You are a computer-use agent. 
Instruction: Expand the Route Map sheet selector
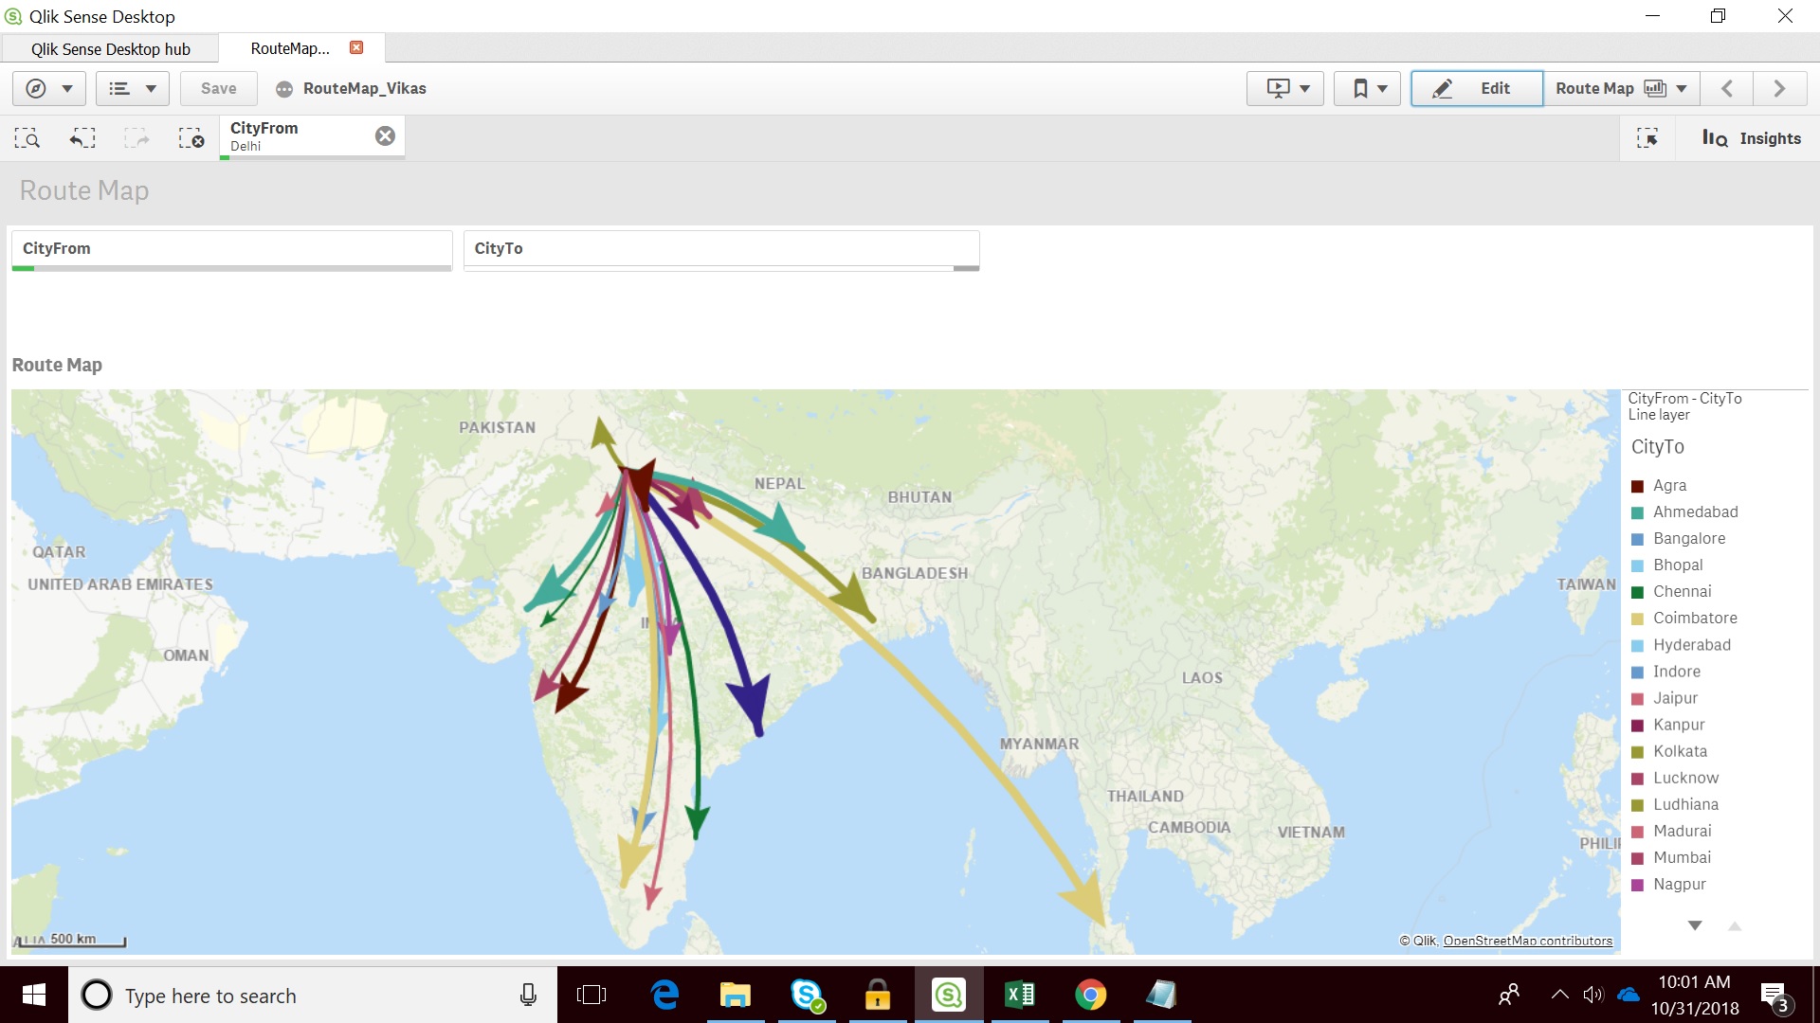pos(1620,88)
